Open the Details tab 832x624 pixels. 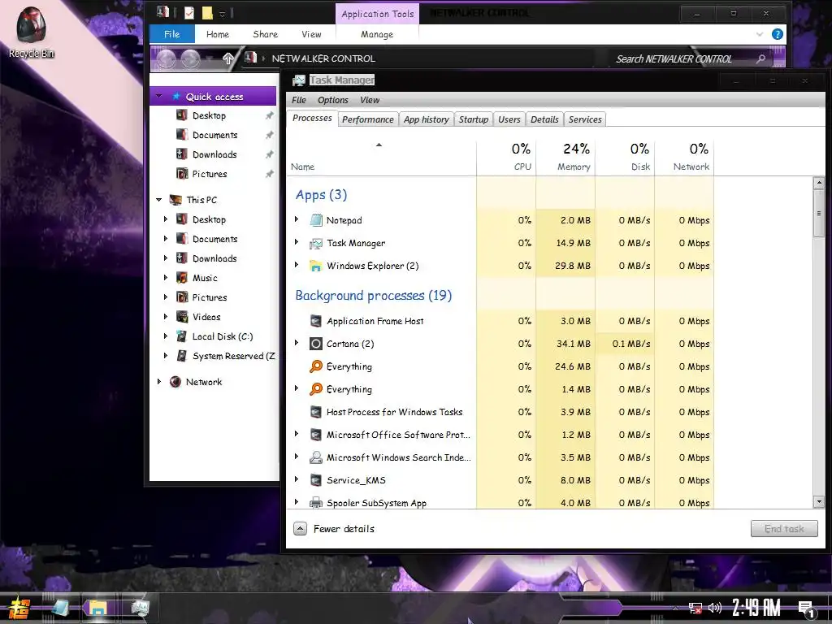point(544,119)
